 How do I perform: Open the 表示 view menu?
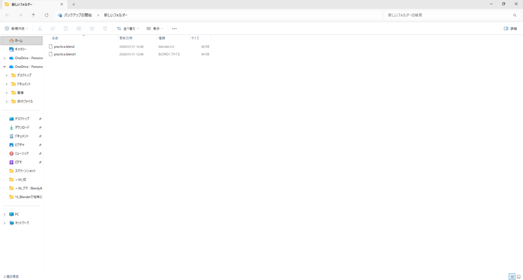(x=155, y=29)
